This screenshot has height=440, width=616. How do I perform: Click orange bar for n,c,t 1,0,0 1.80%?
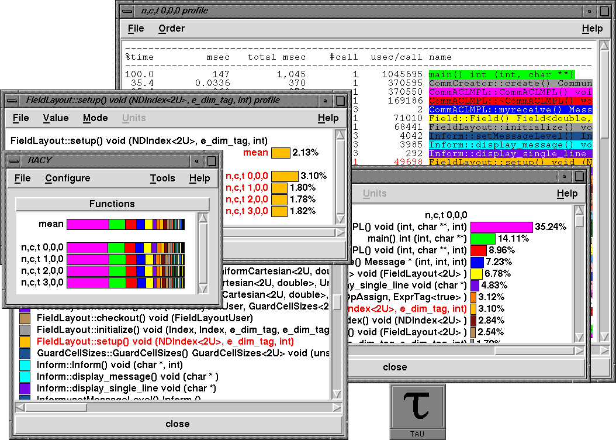tap(279, 188)
